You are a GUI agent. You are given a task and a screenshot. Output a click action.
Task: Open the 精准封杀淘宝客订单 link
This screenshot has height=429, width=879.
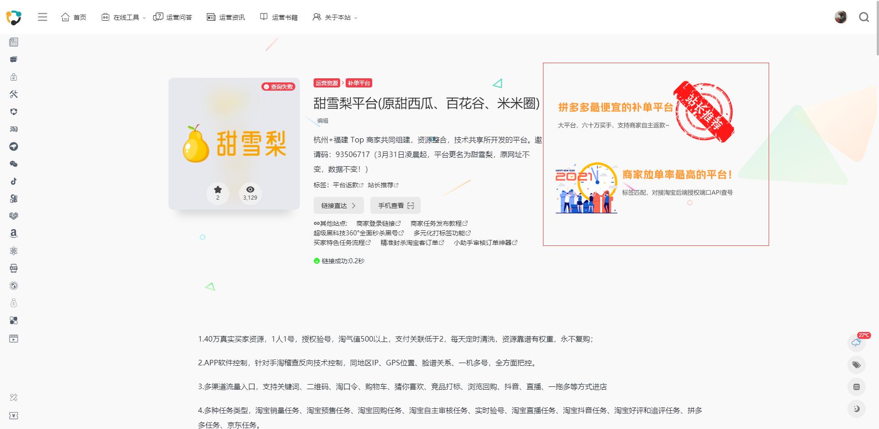tap(412, 243)
